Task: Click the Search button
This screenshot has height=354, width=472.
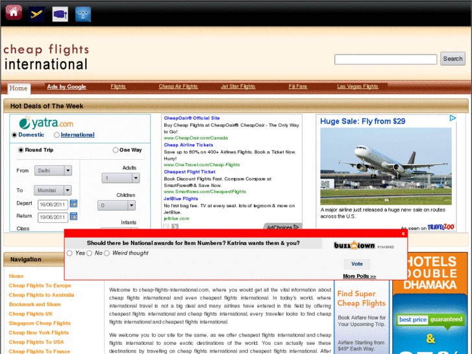Action: pyautogui.click(x=453, y=58)
